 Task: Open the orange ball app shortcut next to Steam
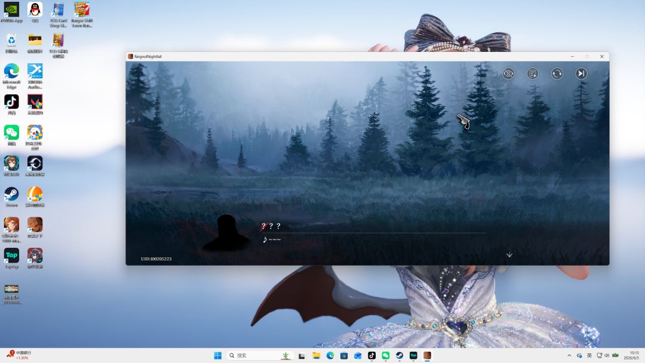(x=35, y=197)
